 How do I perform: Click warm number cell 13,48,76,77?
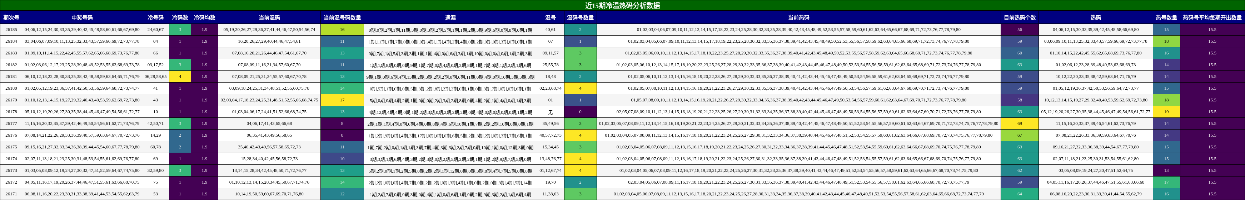click(551, 159)
